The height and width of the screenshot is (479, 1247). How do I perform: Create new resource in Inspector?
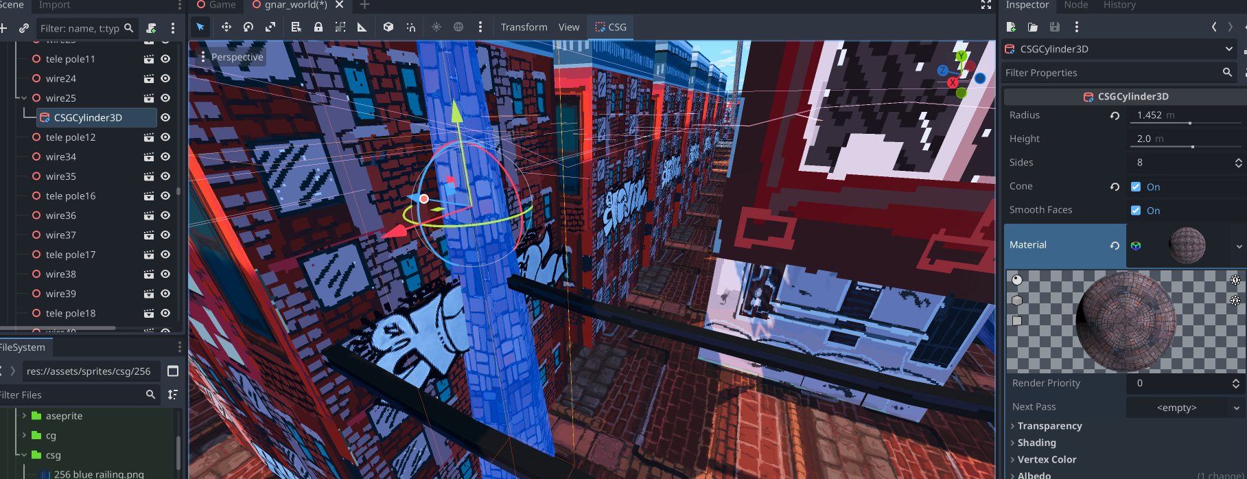(x=1011, y=27)
